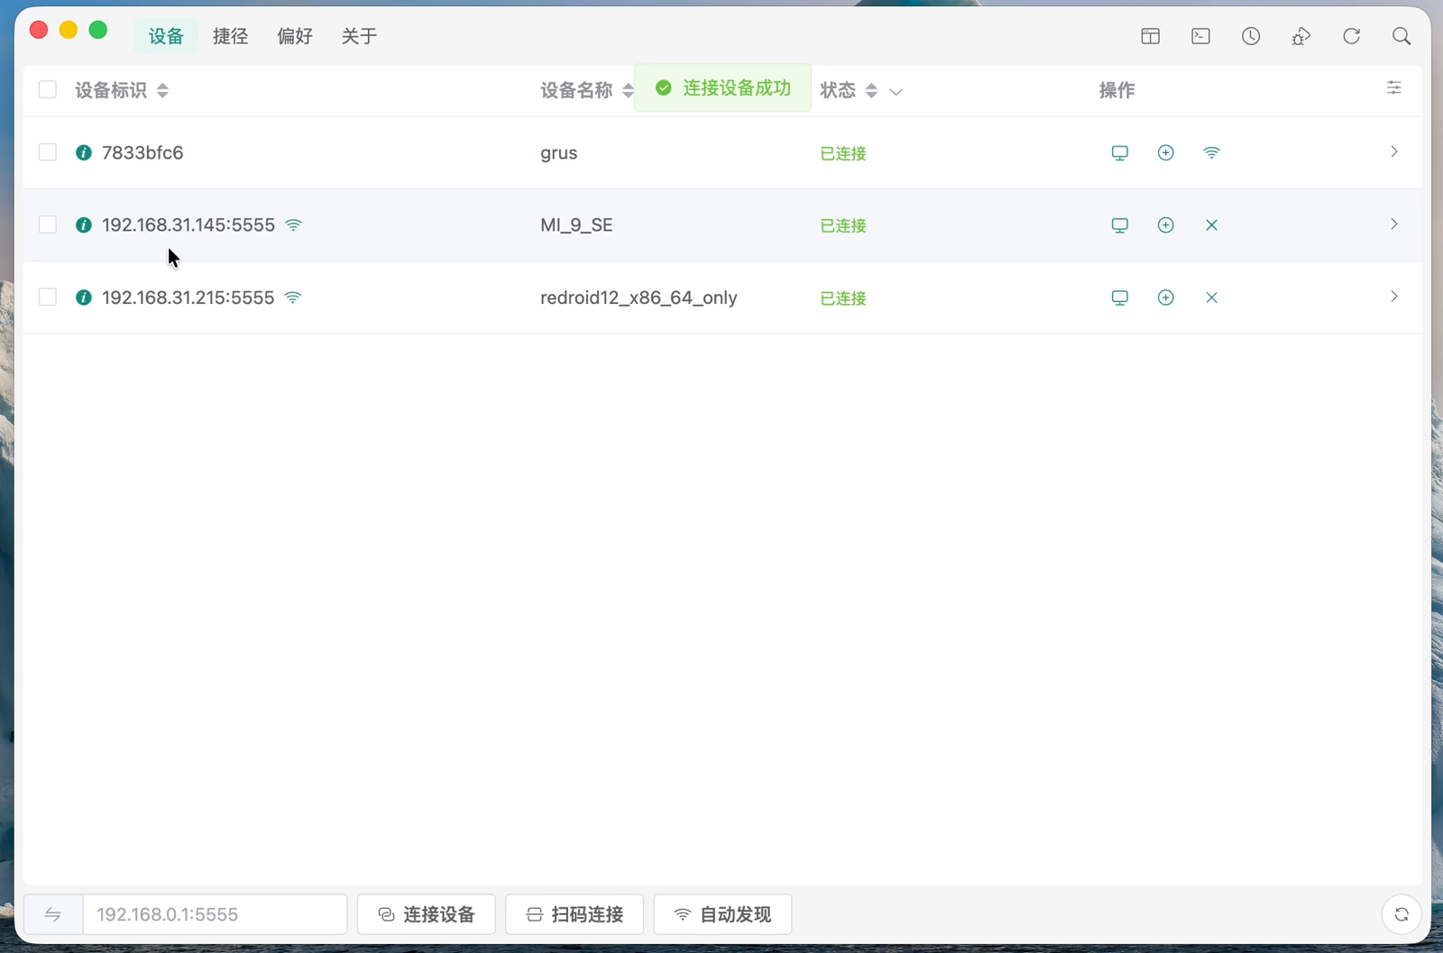Viewport: 1443px width, 953px height.
Task: Open table column settings sliders icon
Action: 1393,87
